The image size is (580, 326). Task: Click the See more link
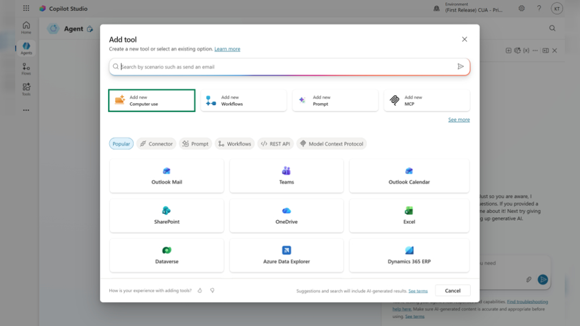[459, 119]
